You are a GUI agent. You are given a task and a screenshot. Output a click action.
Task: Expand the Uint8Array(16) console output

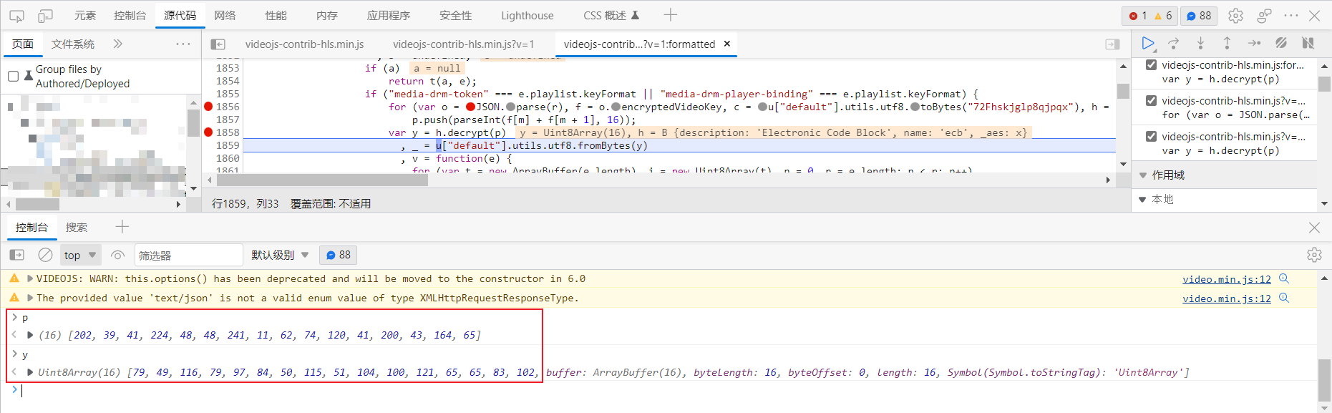pos(30,372)
